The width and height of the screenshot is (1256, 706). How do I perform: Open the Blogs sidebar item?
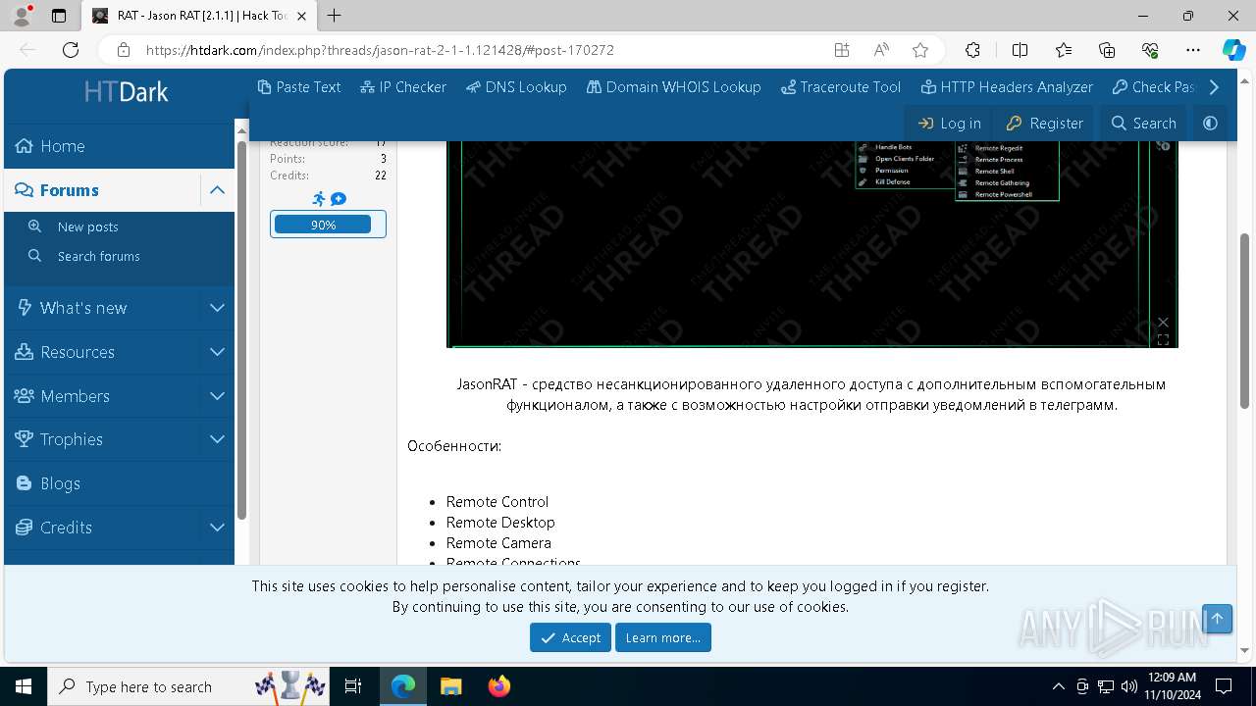coord(119,483)
